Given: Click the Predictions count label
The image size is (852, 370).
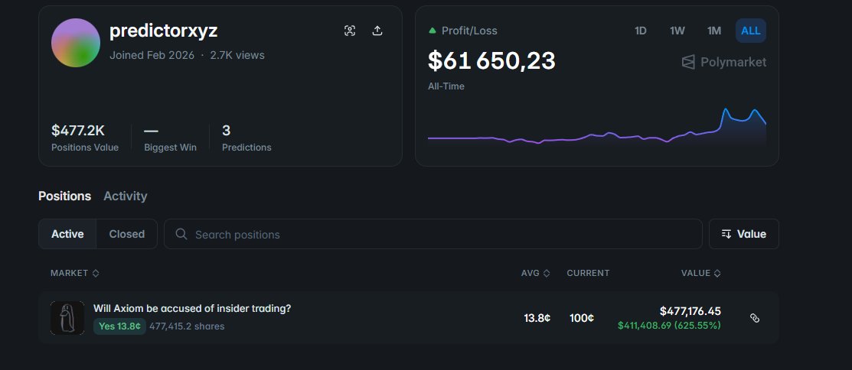Looking at the screenshot, I should tap(246, 148).
